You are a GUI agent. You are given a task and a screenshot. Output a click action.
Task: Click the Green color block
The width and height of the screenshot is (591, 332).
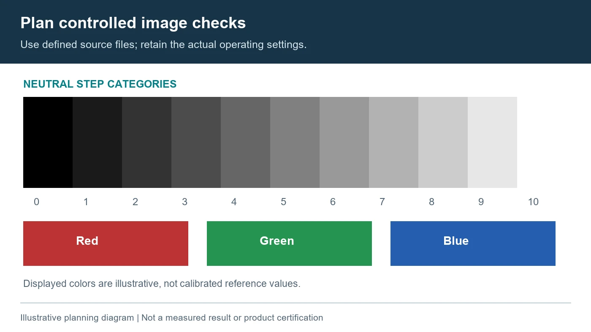(289, 244)
